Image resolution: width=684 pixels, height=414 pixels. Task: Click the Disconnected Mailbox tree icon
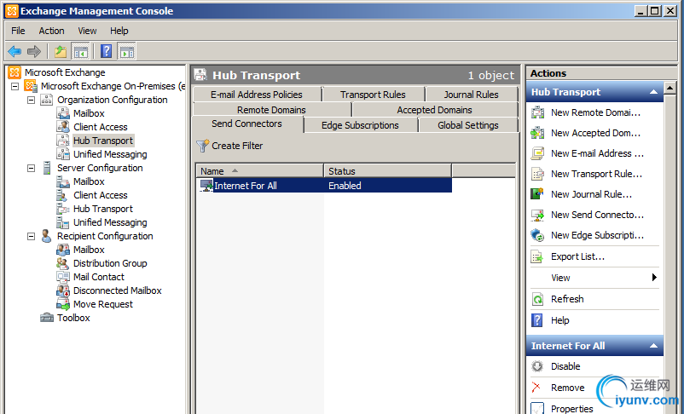tap(63, 290)
